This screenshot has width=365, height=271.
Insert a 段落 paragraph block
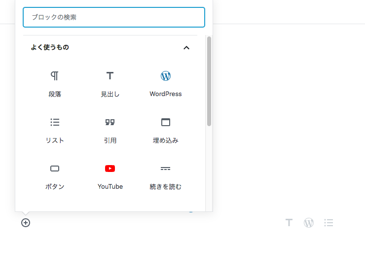tap(55, 76)
